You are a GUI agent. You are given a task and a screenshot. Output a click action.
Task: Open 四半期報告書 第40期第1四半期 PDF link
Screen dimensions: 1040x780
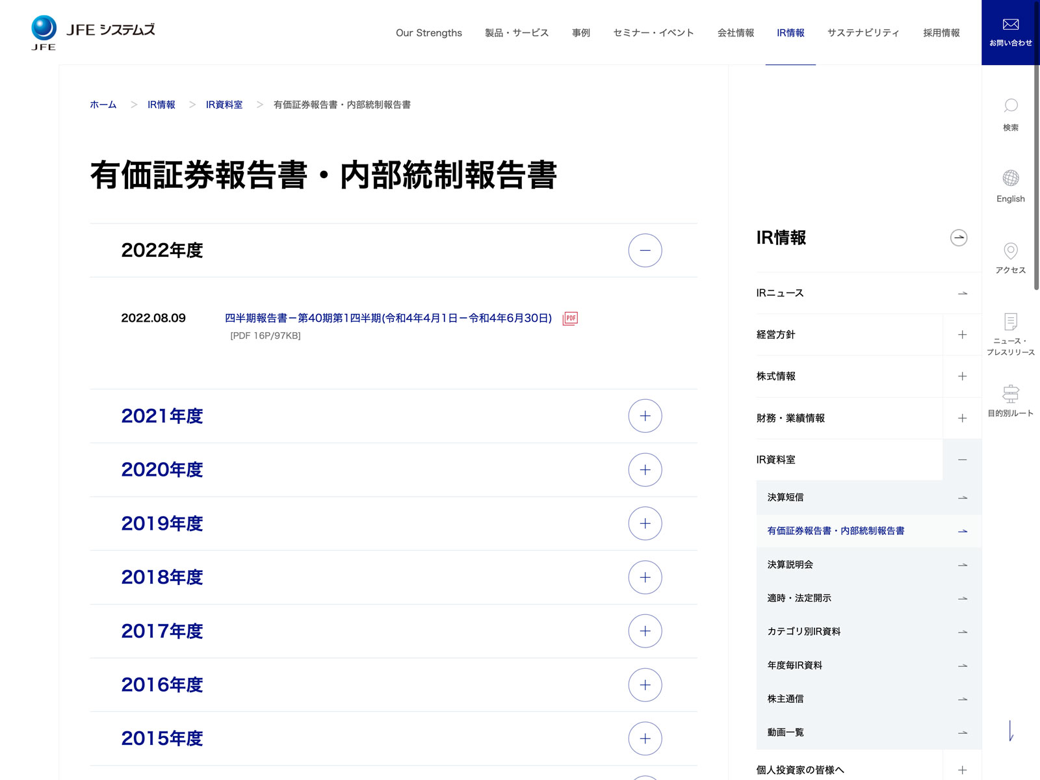[388, 318]
